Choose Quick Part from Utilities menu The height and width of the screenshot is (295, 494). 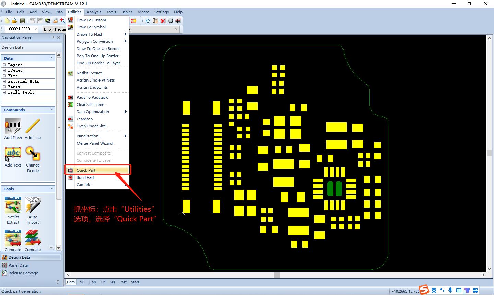(86, 170)
